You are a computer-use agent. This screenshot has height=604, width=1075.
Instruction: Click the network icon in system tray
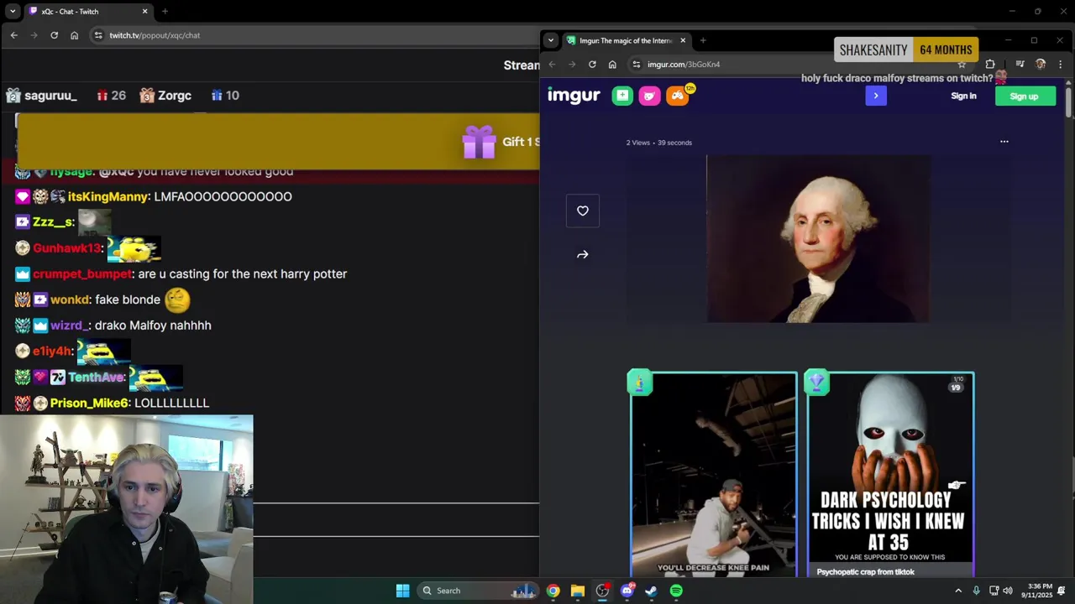(x=994, y=591)
